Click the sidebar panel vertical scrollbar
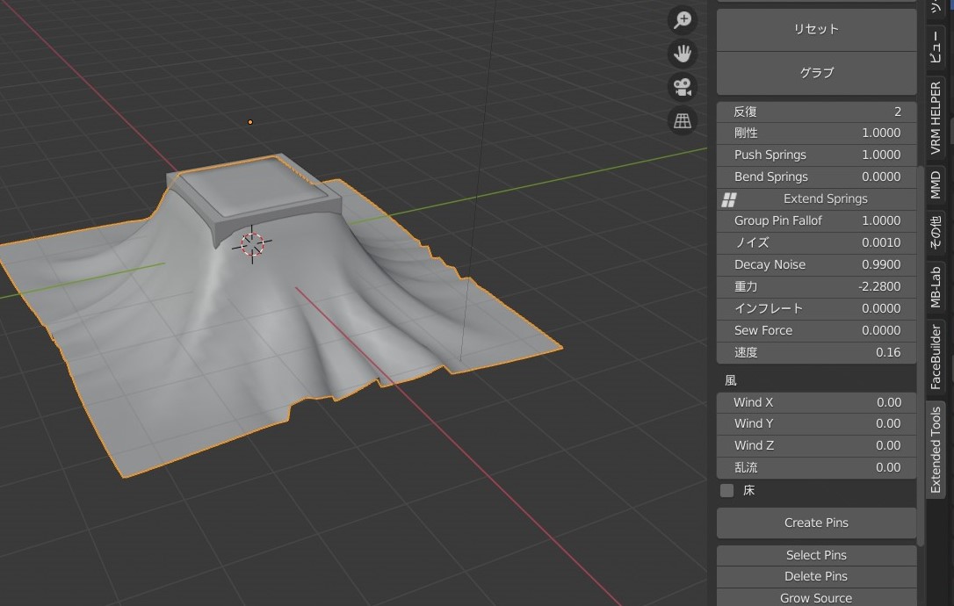The image size is (954, 606). pyautogui.click(x=921, y=356)
